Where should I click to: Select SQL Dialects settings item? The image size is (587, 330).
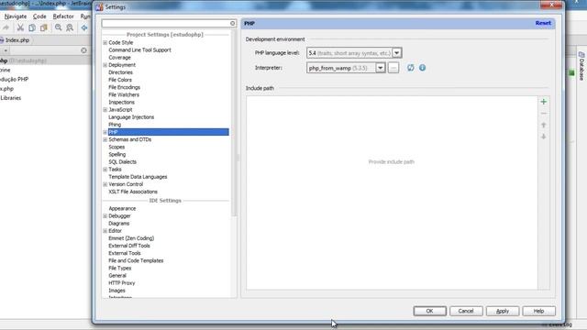[122, 162]
